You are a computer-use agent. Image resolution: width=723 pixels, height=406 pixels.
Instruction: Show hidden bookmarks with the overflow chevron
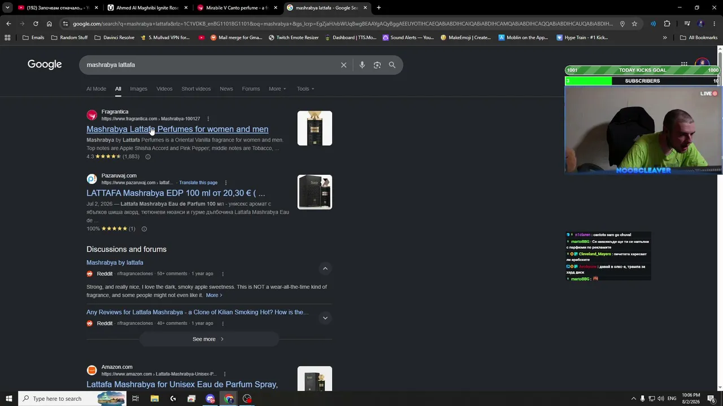point(665,38)
